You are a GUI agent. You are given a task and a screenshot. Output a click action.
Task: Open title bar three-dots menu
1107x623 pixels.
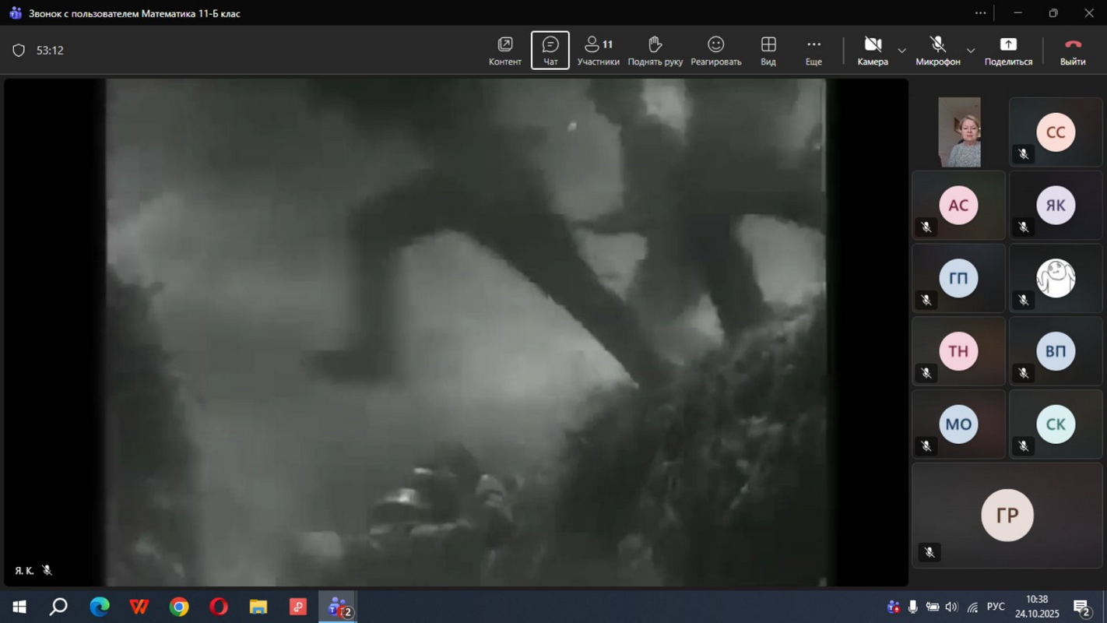tap(980, 13)
